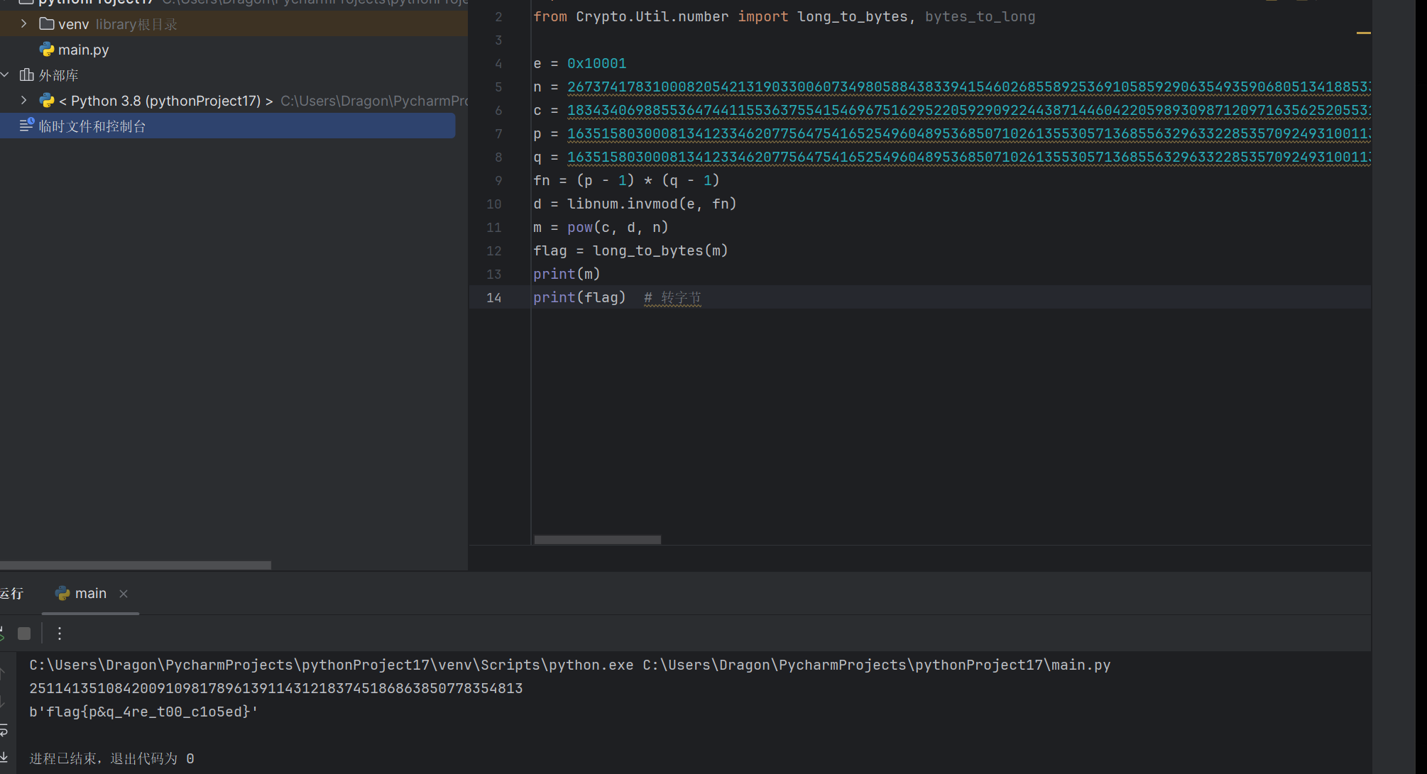1427x774 pixels.
Task: Click the venv folder icon
Action: (x=47, y=24)
